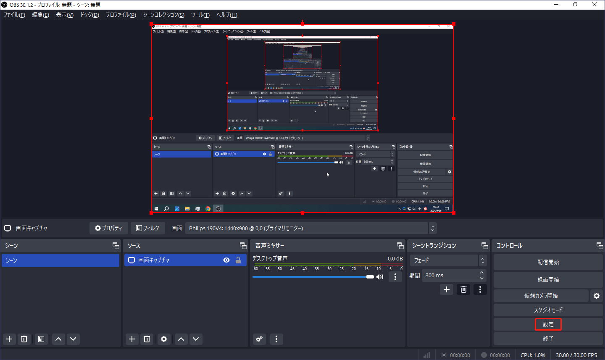The height and width of the screenshot is (360, 605).
Task: Open プロパティ button in source toolbar
Action: point(108,228)
